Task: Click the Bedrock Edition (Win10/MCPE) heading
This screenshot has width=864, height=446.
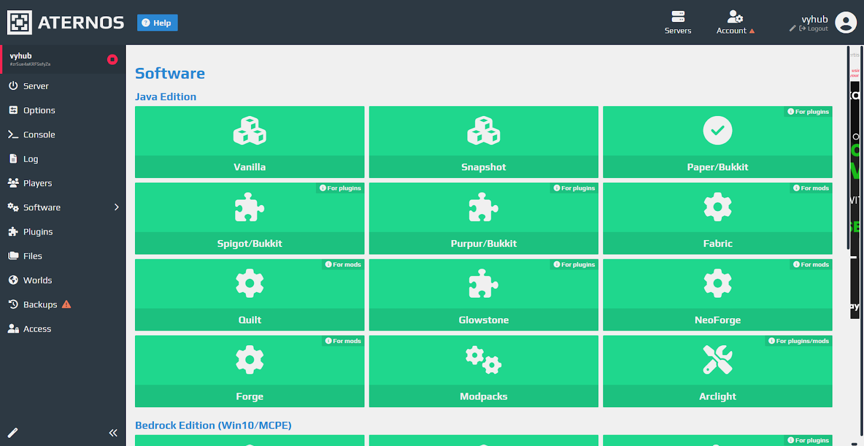Action: 213,425
